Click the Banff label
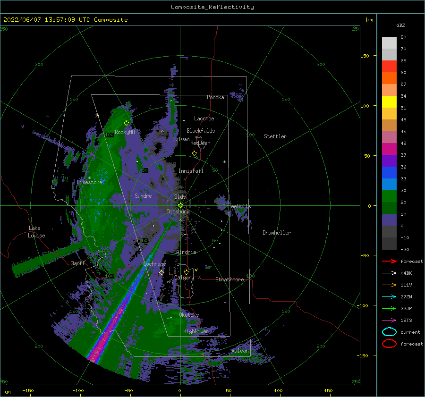 pos(78,263)
